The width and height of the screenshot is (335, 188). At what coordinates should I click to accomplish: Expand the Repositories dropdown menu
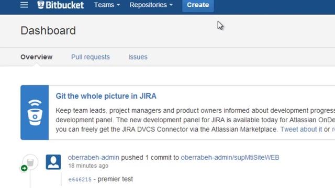pyautogui.click(x=151, y=5)
